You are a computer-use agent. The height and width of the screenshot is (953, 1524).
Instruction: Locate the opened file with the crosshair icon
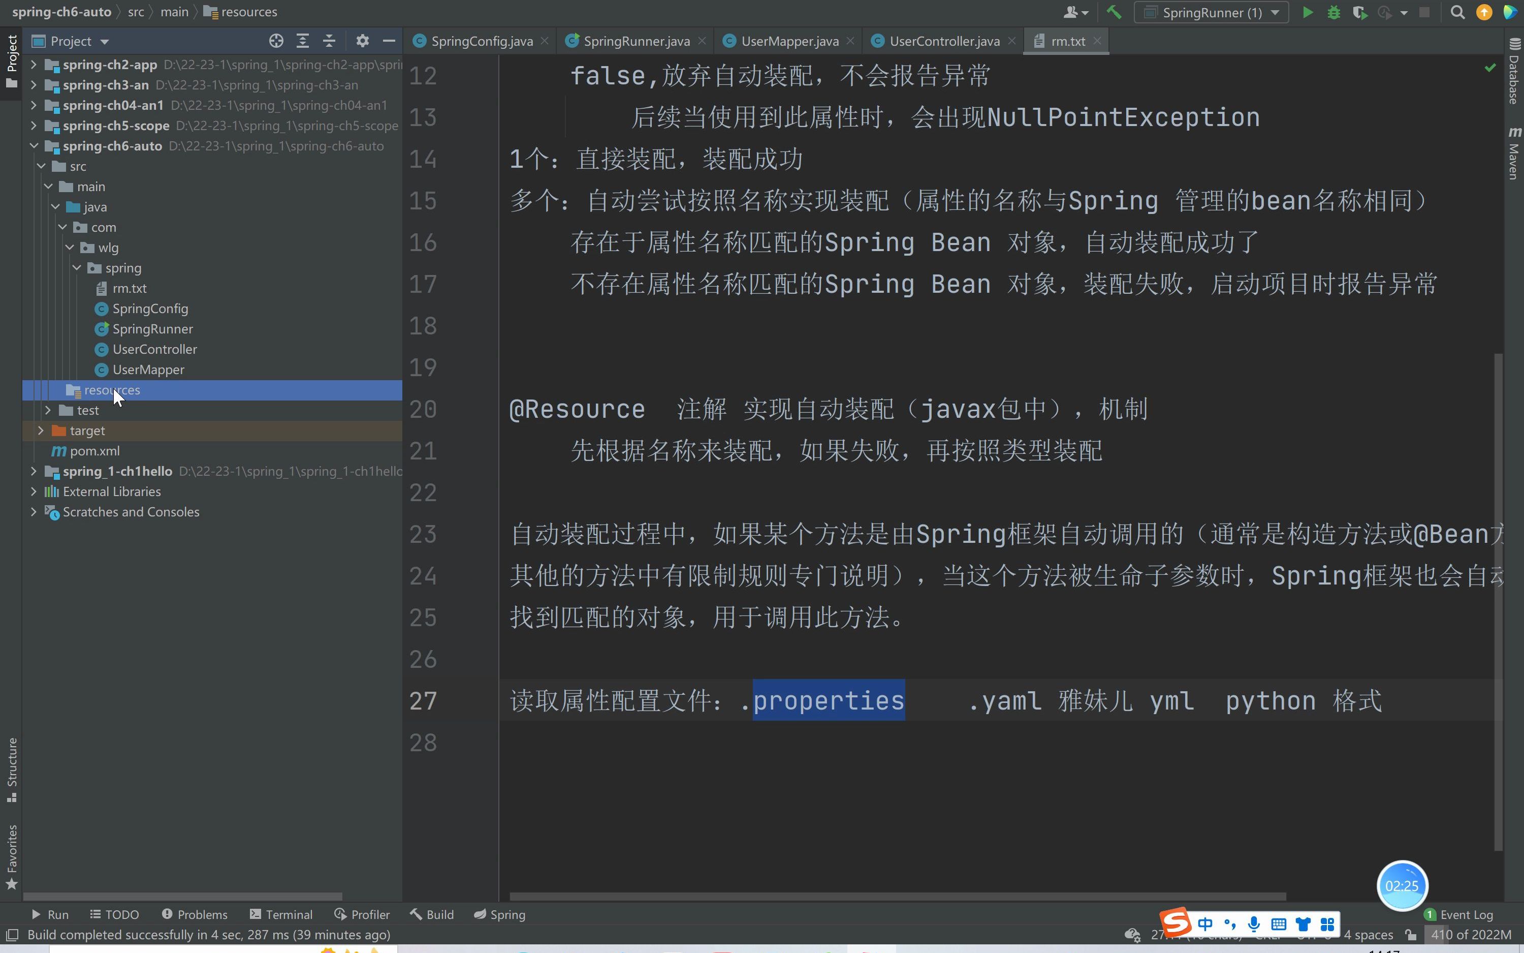(276, 41)
